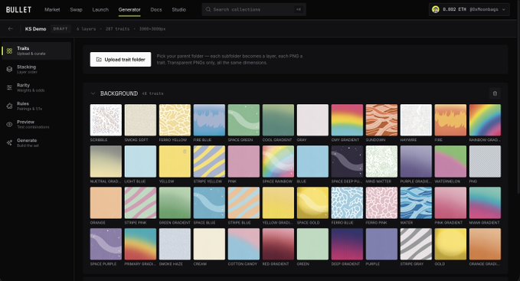Select the SPACE GOLD trait thumbnail

[312, 203]
